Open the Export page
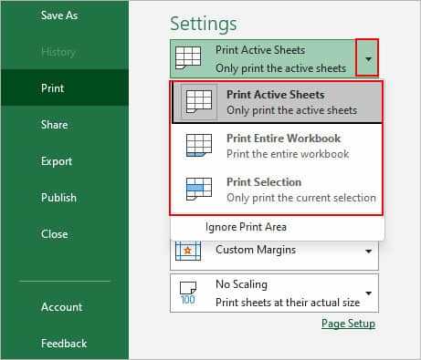 [x=57, y=161]
